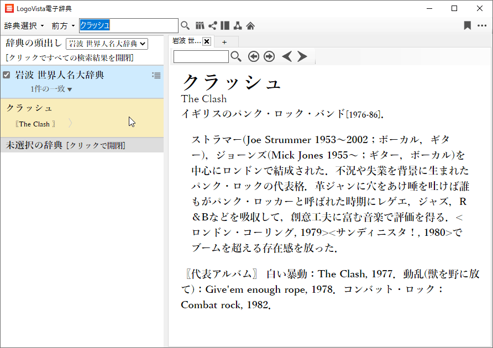Close the 岩波 世... tab
The image size is (493, 348).
(x=207, y=41)
